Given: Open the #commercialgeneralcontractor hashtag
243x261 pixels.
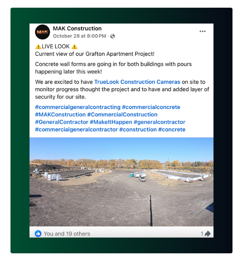Looking at the screenshot, I should (x=77, y=129).
